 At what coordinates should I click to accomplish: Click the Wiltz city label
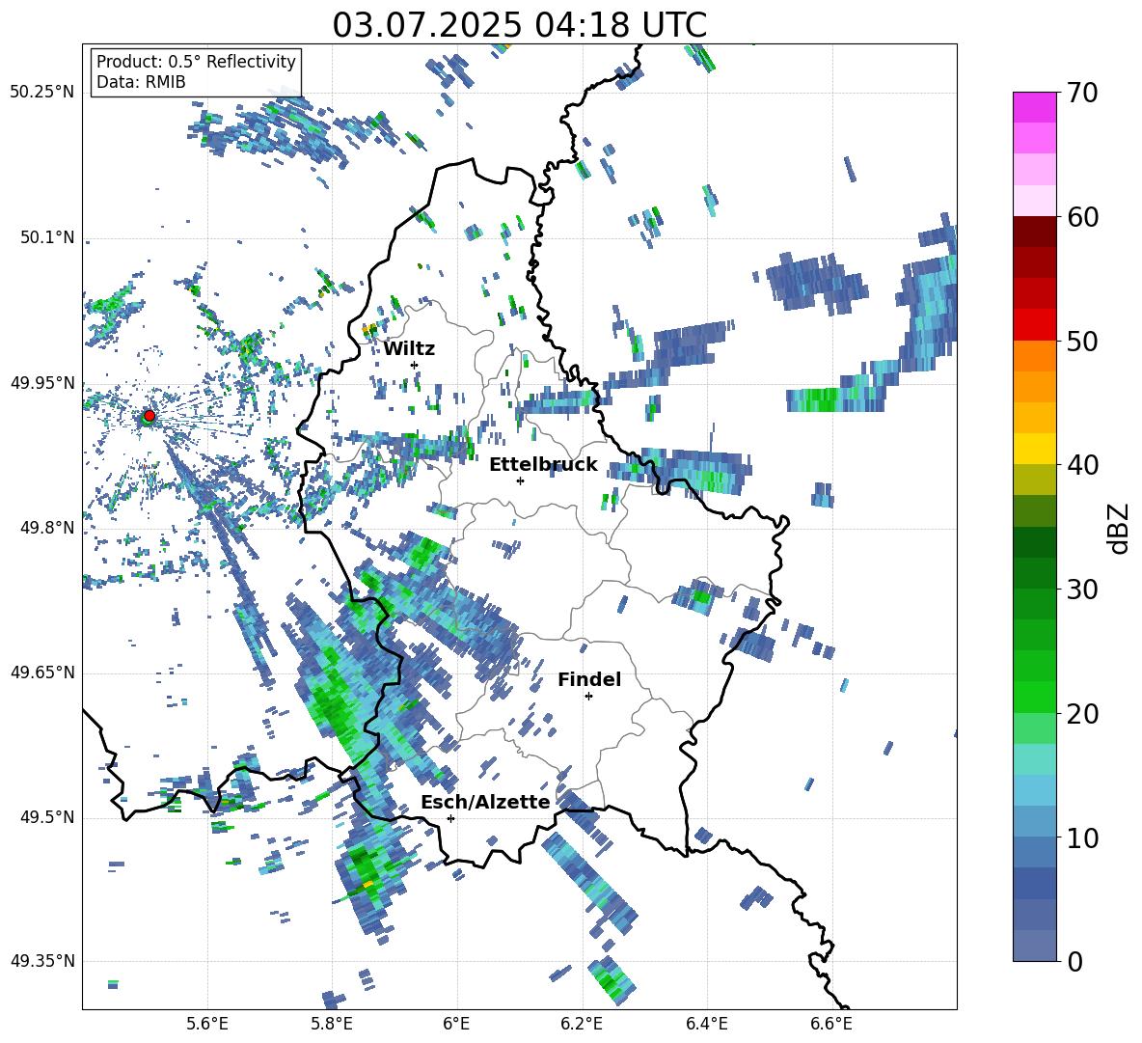(x=409, y=349)
